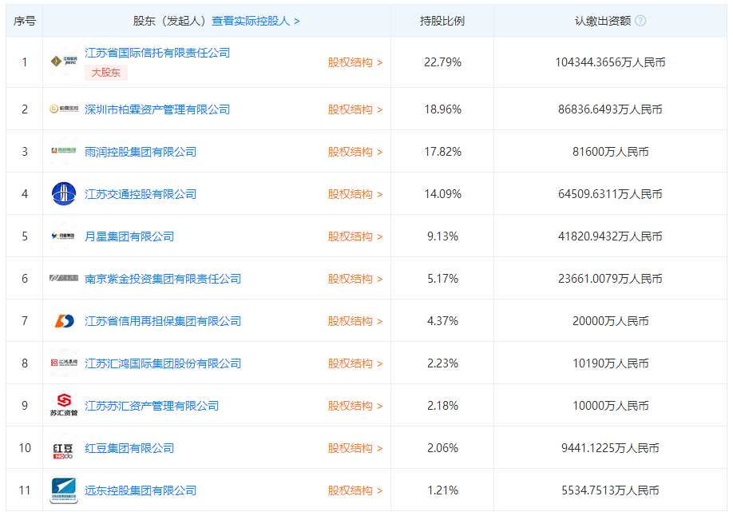
Task: Click the 江苏省国际信托 company logo
Action: point(64,62)
